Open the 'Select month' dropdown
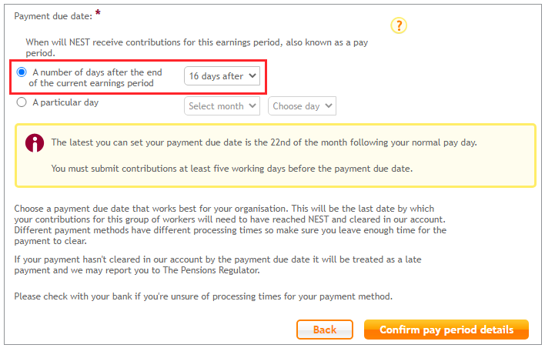This screenshot has width=545, height=348. (x=222, y=106)
